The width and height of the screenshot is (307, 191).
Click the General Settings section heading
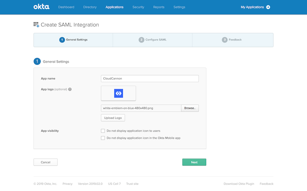[56, 62]
